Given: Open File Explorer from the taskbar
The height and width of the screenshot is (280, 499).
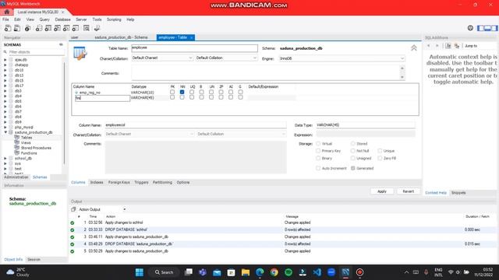Looking at the screenshot, I should coord(246,272).
